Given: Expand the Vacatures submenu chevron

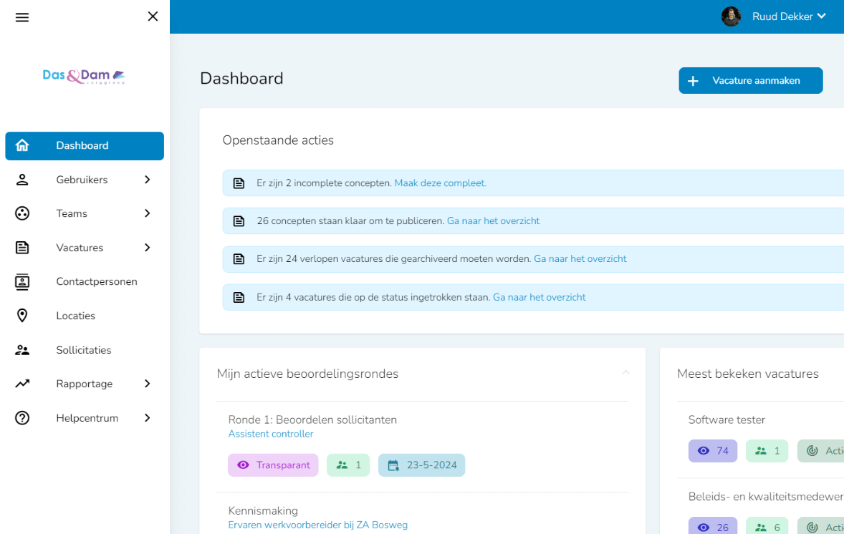Looking at the screenshot, I should coord(148,247).
